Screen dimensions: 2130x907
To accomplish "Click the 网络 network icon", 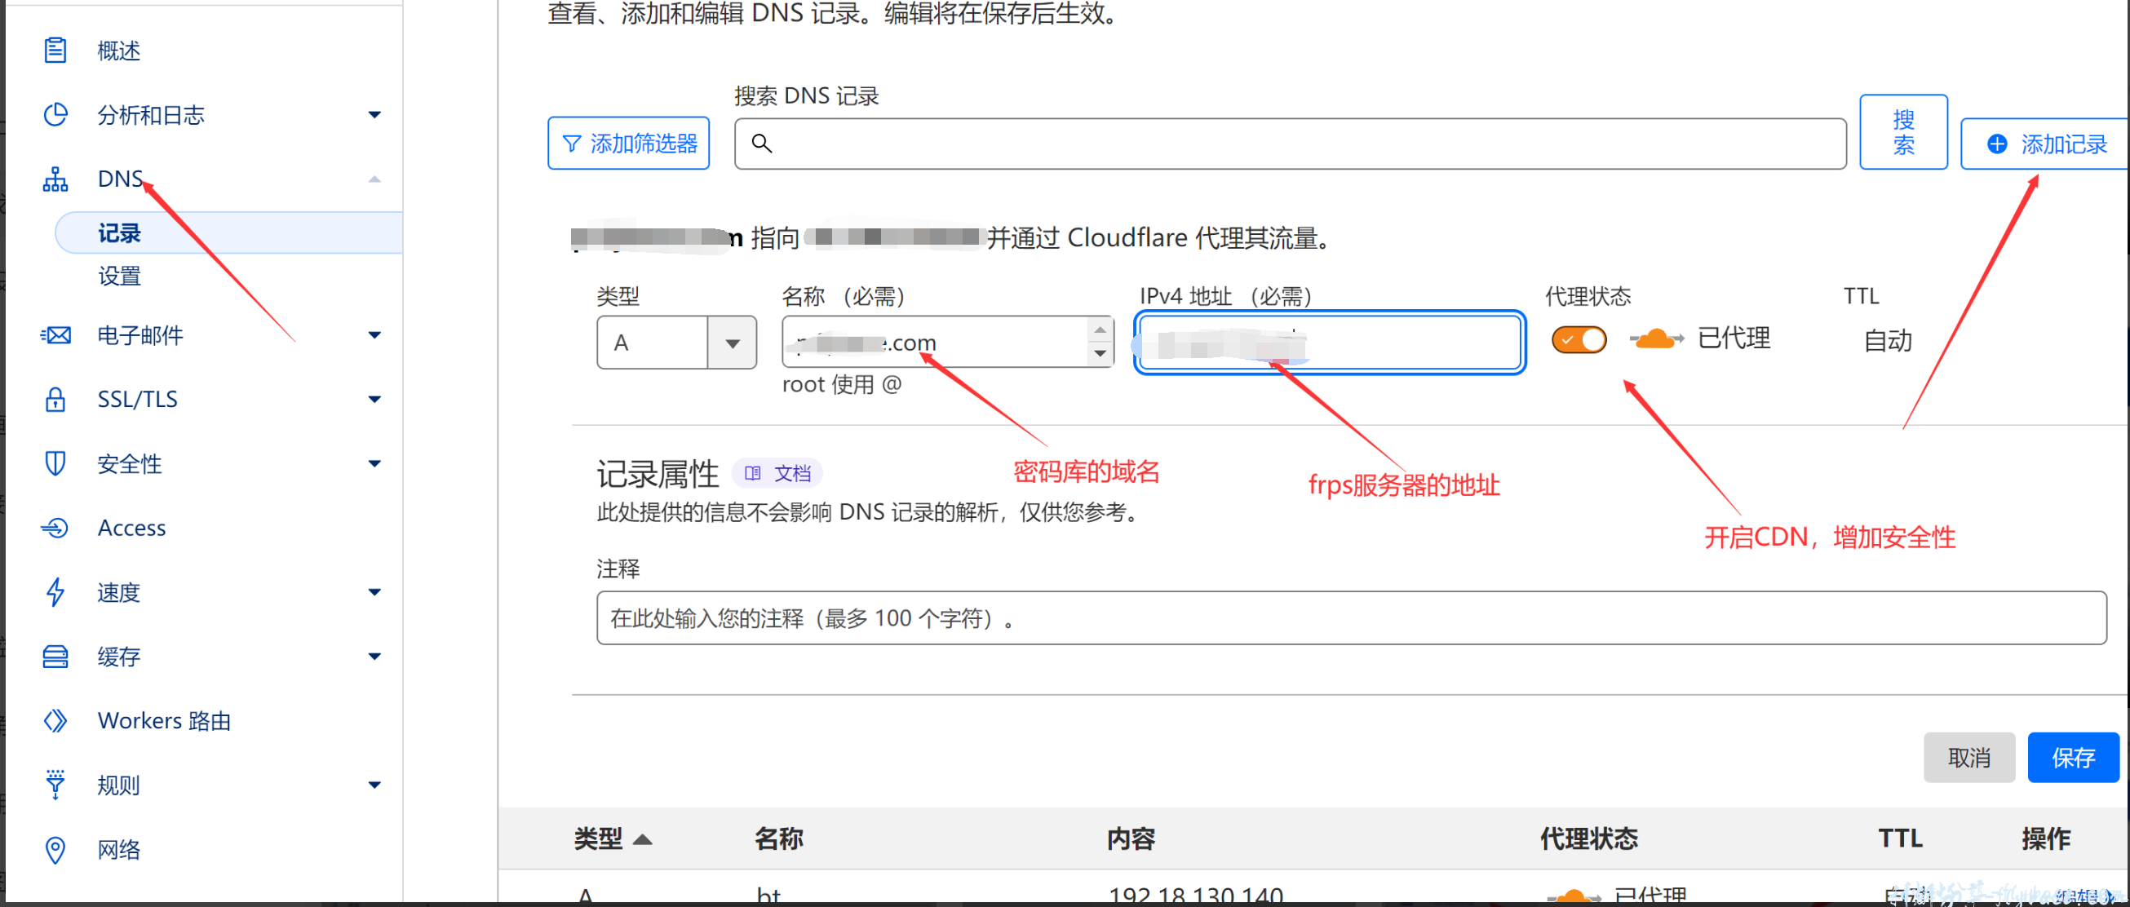I will point(55,849).
